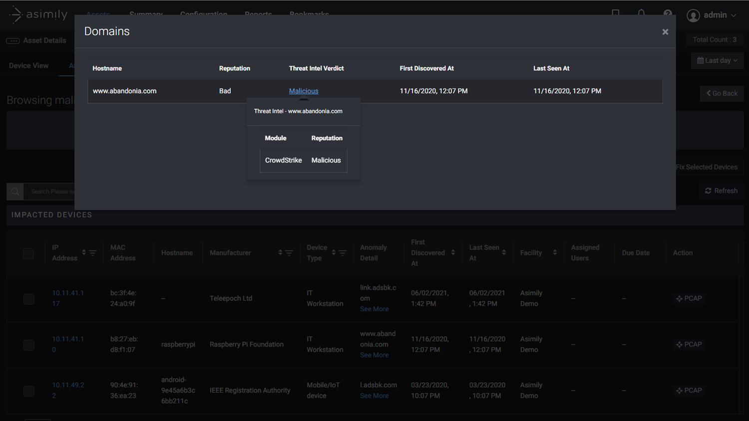Check the box for Teleepoch Ltd row
Viewport: 749px width, 421px height.
(x=28, y=299)
